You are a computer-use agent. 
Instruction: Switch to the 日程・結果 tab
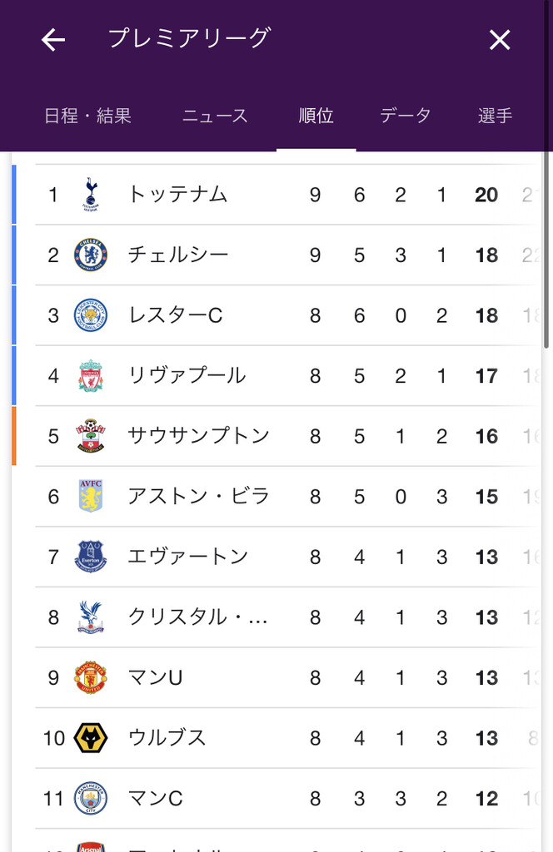coord(87,116)
